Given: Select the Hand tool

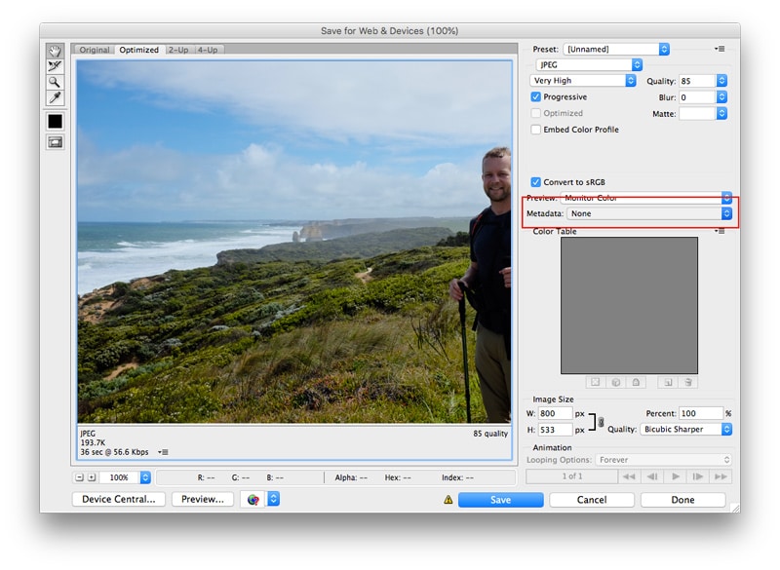Looking at the screenshot, I should coord(55,51).
